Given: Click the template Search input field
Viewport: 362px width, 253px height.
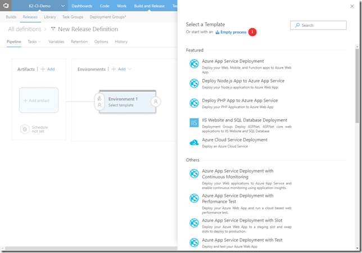Looking at the screenshot, I should (x=318, y=25).
